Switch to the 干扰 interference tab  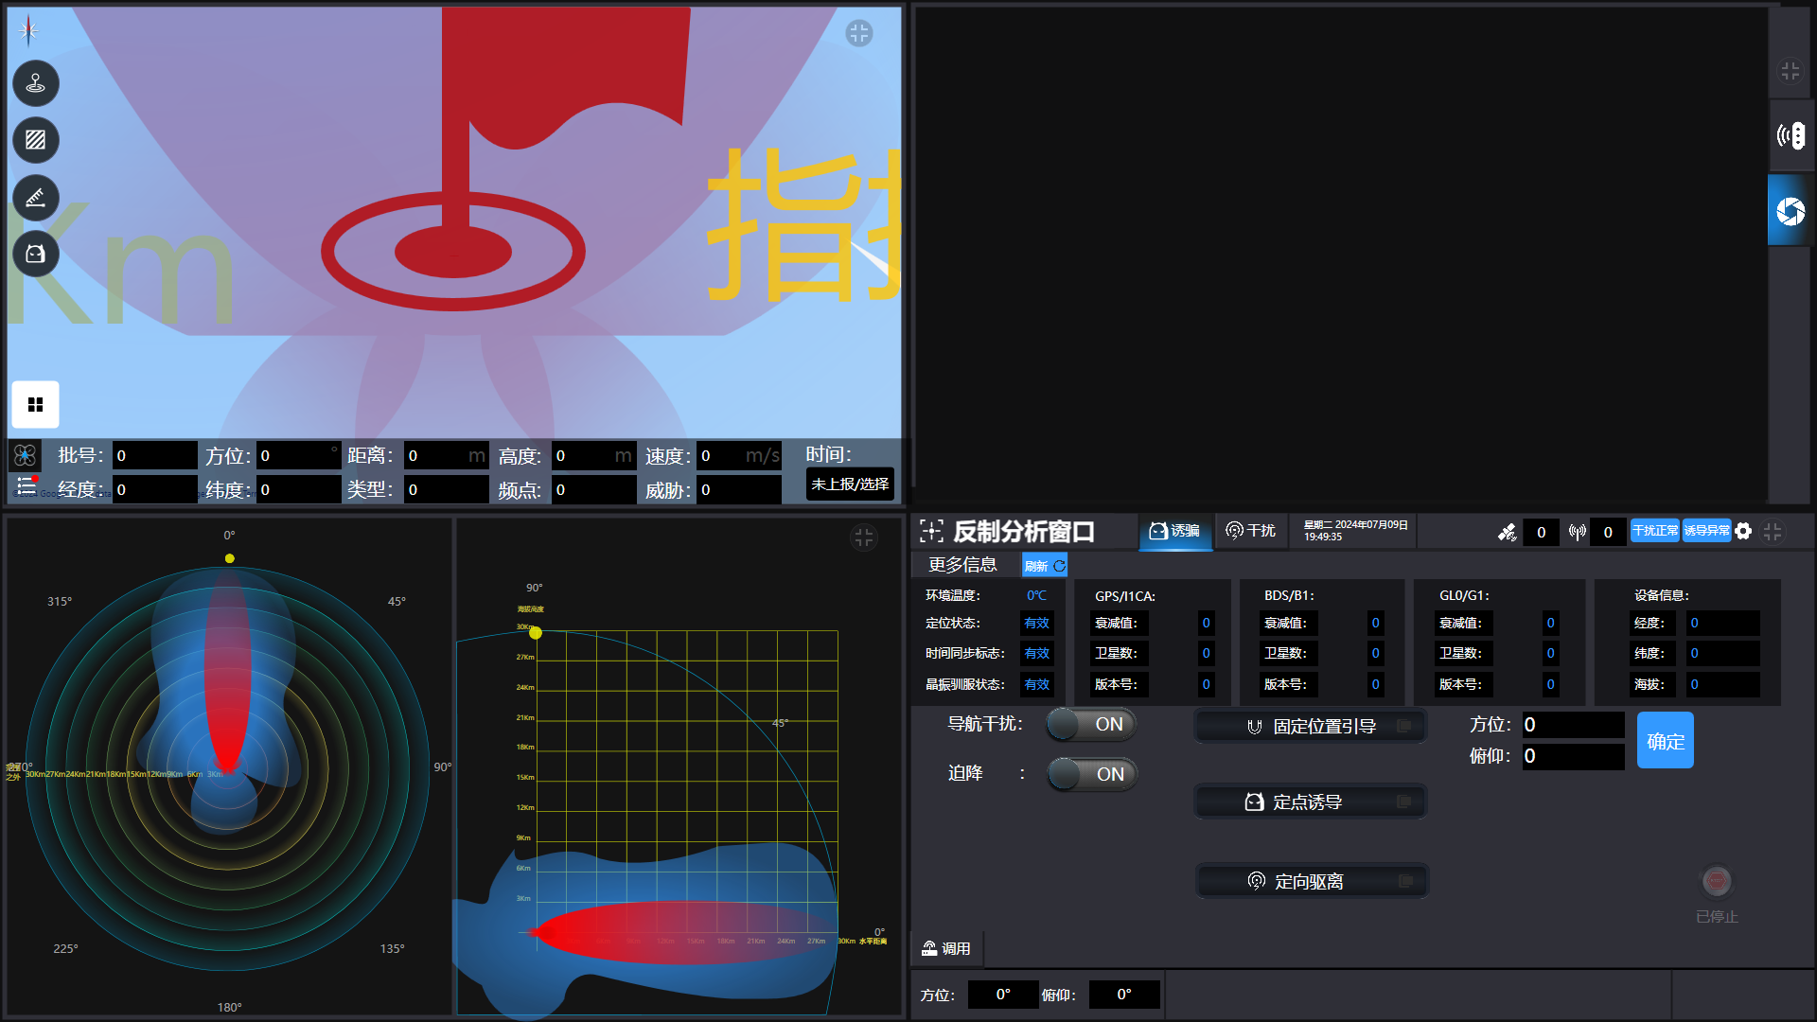pyautogui.click(x=1253, y=532)
